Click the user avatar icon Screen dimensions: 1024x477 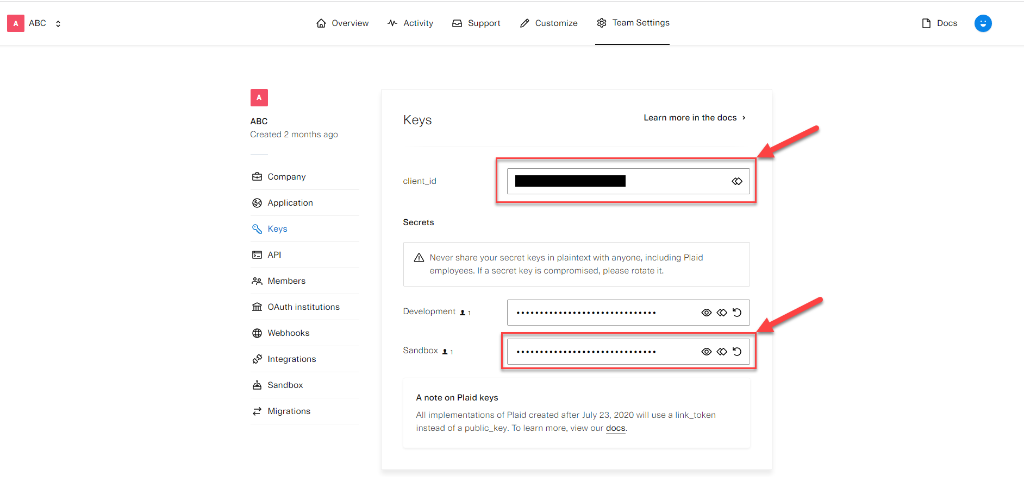point(983,23)
